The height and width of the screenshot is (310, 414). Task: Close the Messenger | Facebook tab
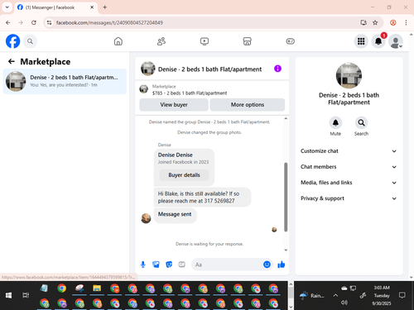coord(92,7)
